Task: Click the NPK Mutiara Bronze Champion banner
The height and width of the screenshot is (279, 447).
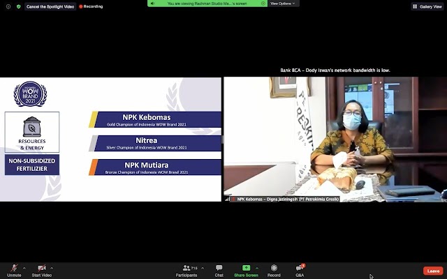Action: click(x=155, y=167)
